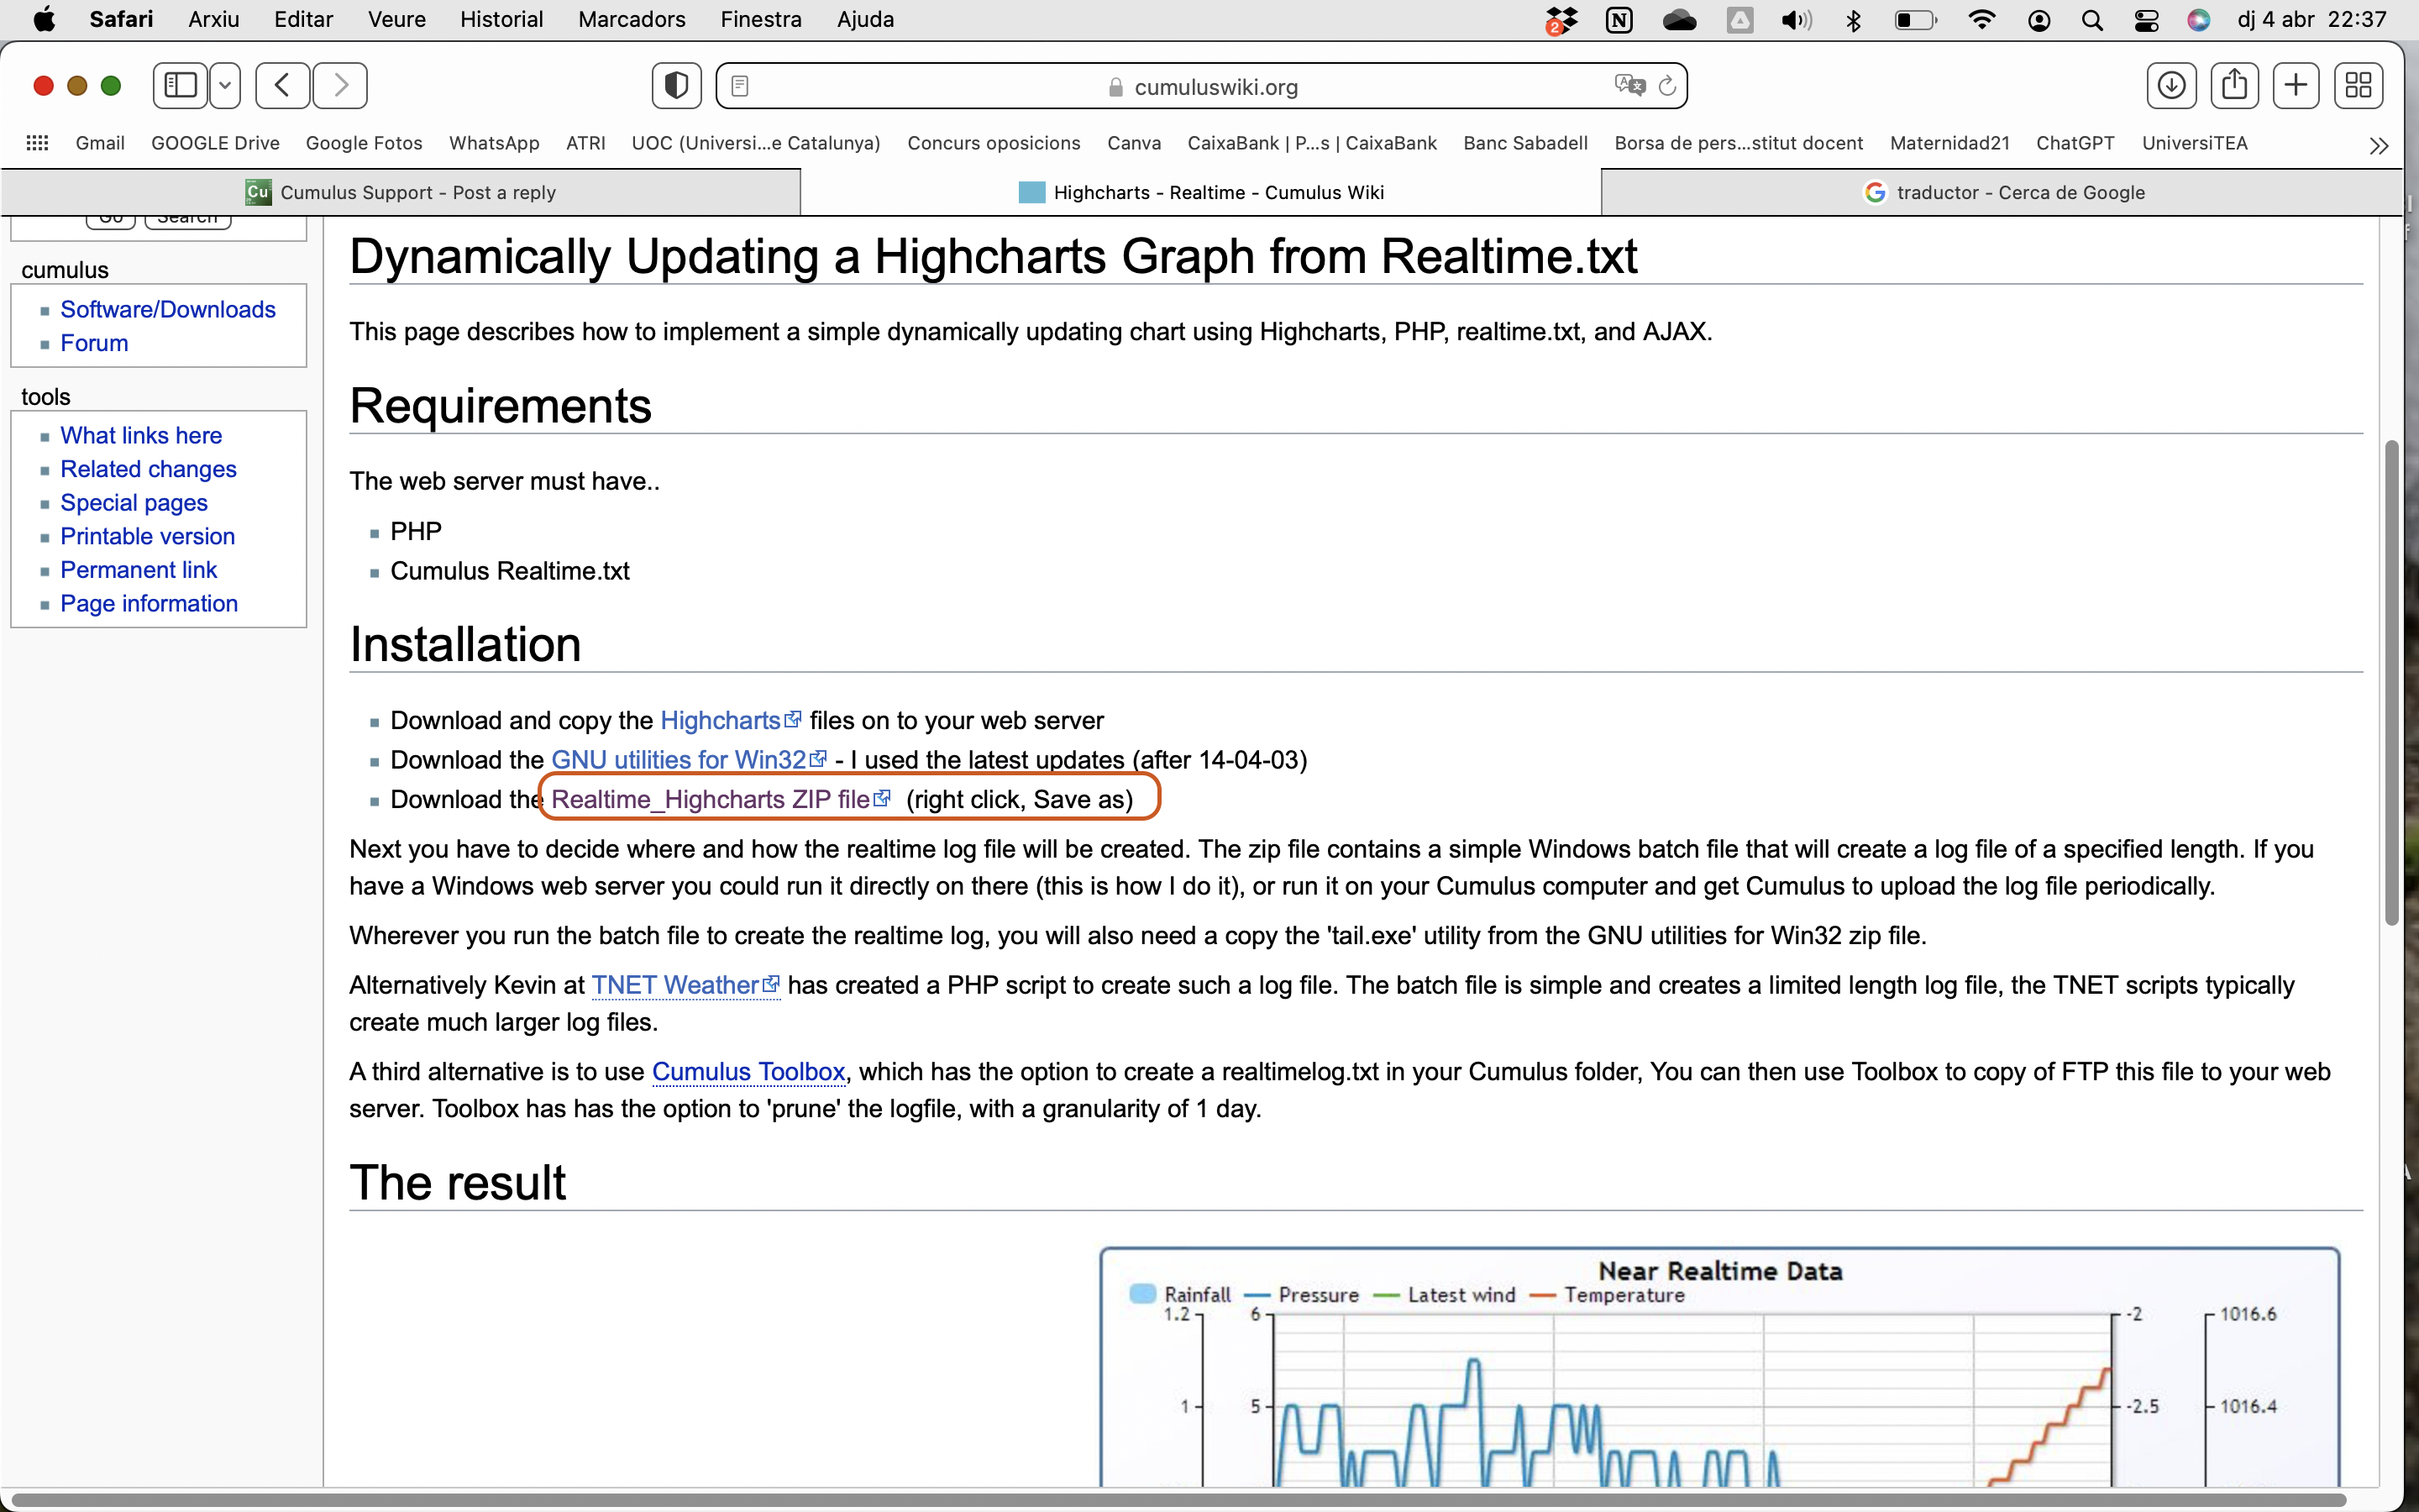The width and height of the screenshot is (2419, 1512).
Task: Open the Historial menu
Action: point(501,19)
